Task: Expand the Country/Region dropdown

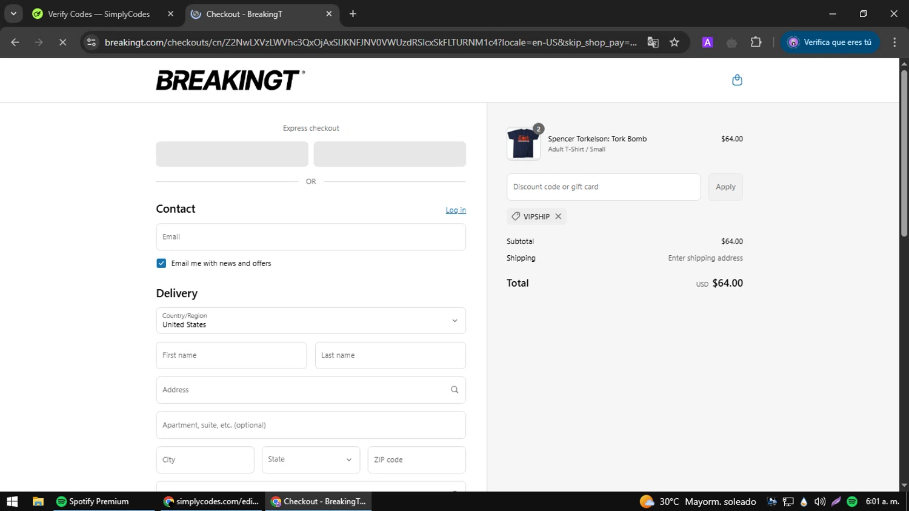Action: [311, 321]
